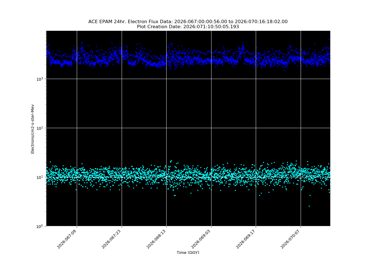Click the Plot Creation Date subtitle text
The image size is (367, 254).
click(x=188, y=27)
